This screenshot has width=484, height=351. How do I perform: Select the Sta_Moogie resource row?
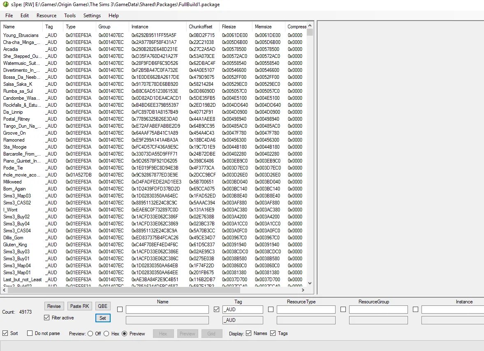(x=154, y=147)
